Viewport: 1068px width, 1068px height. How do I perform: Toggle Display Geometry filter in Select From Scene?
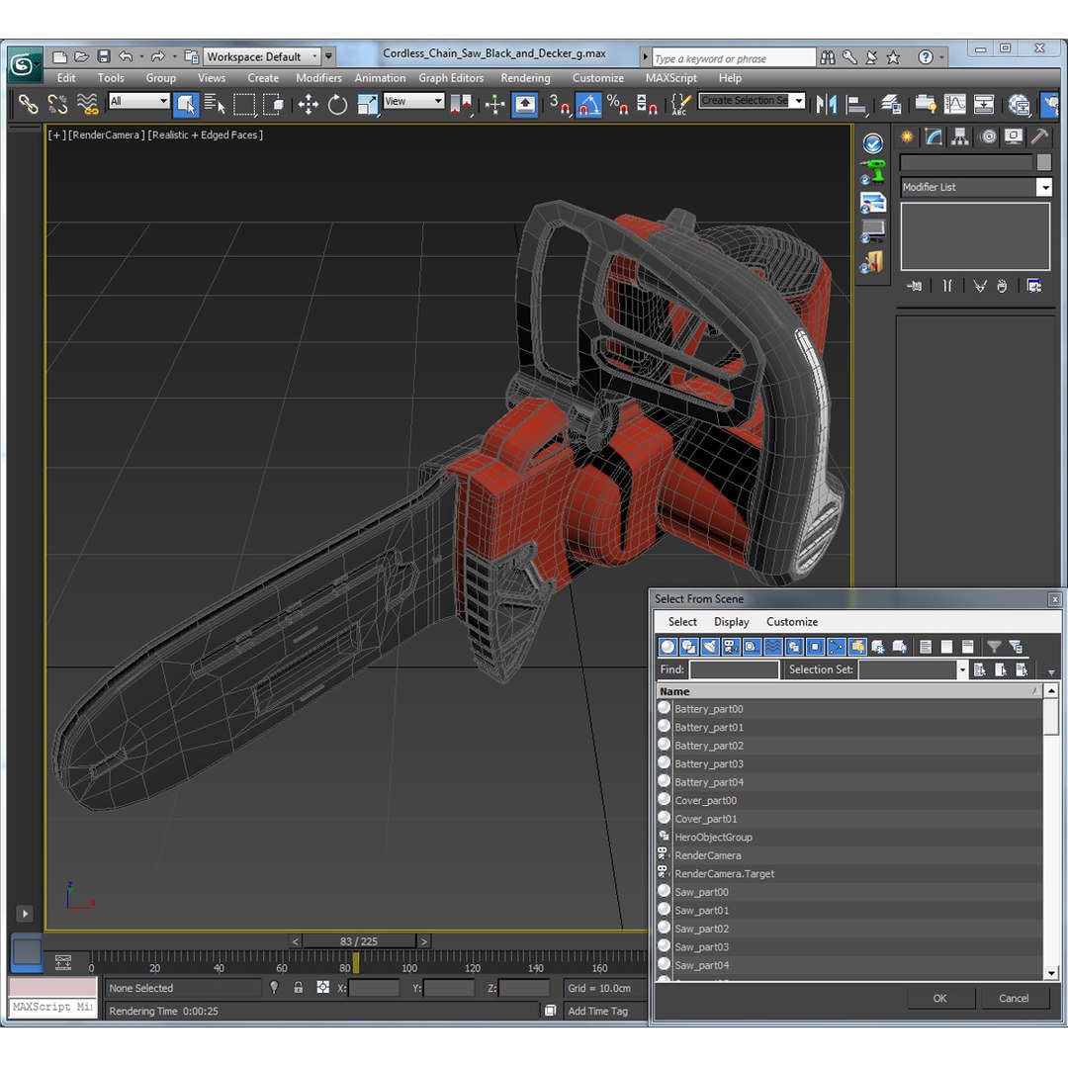[668, 647]
